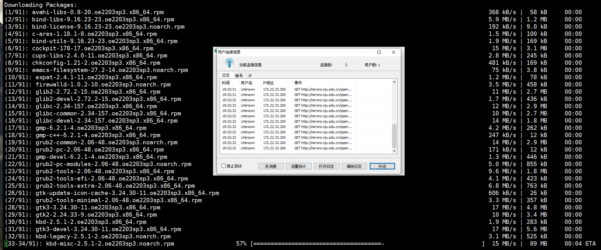The width and height of the screenshot is (601, 250).
Task: Click glib2-2.72.2-15.oe2203sp3.x86_64 package line
Action: [82, 92]
